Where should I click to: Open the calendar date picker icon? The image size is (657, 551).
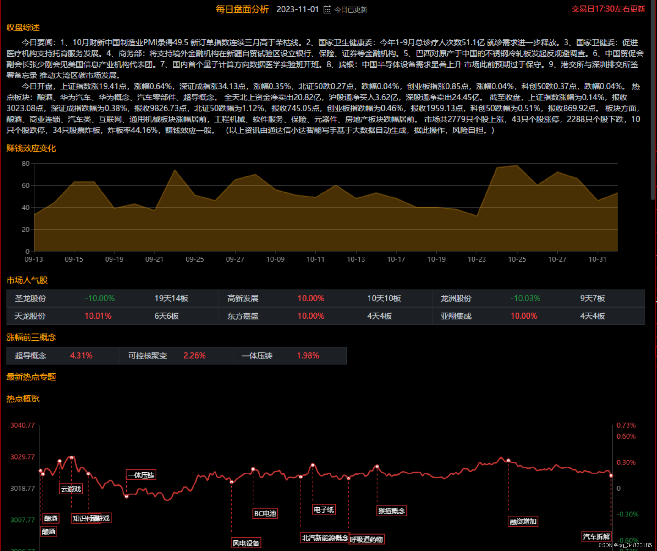[327, 9]
